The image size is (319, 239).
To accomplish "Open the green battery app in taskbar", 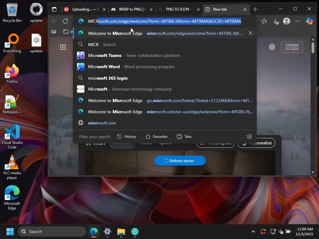I will [x=135, y=232].
